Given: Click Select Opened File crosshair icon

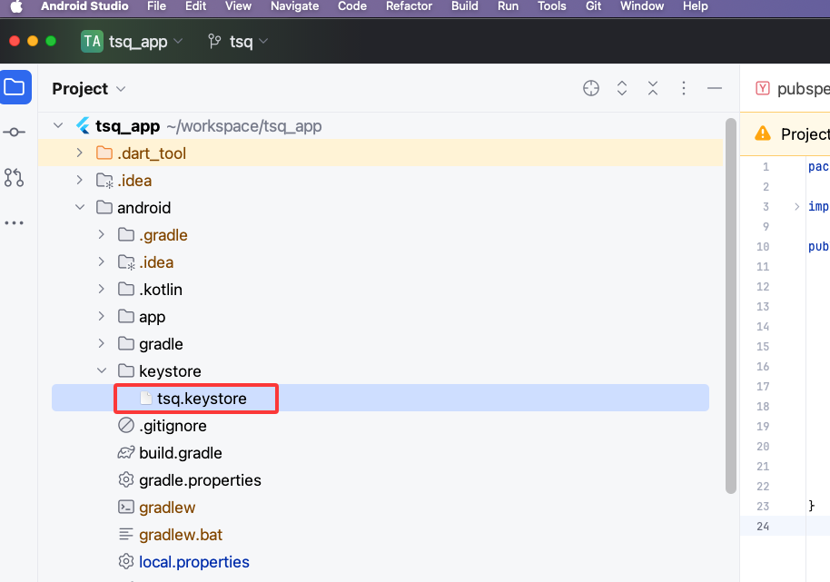Looking at the screenshot, I should coord(591,88).
